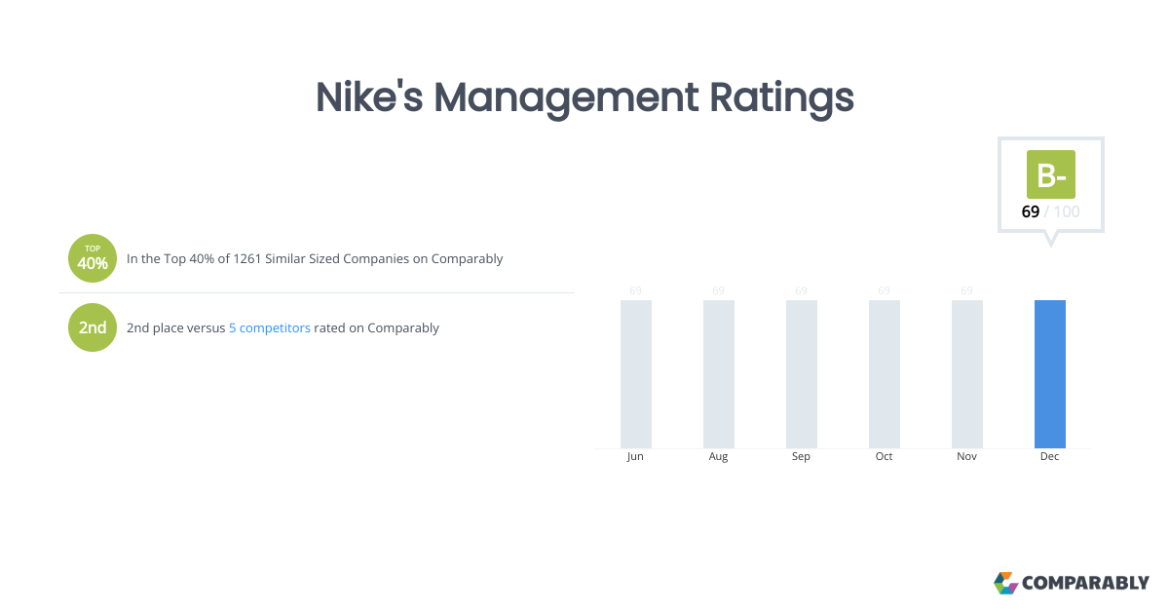Viewport: 1169px width, 614px height.
Task: Select the Jun rating bar
Action: [636, 373]
